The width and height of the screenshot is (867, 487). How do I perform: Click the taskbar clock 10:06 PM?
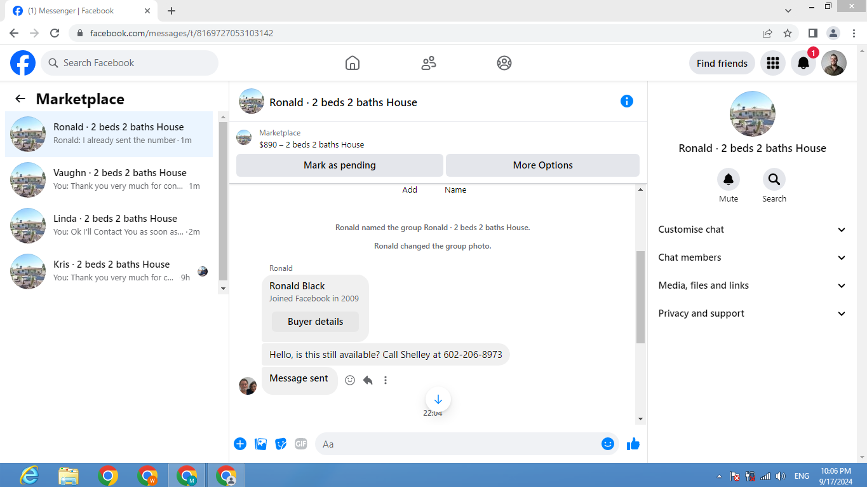coord(835,471)
